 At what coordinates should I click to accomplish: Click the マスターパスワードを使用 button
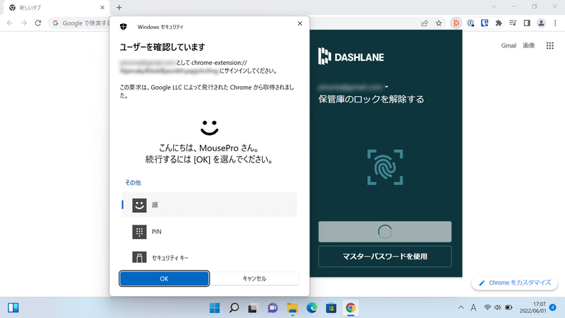coord(385,257)
